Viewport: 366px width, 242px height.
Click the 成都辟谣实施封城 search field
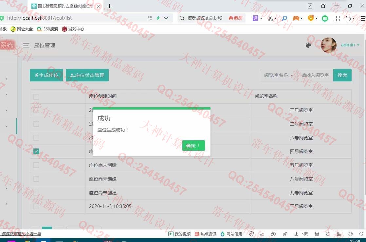205,18
